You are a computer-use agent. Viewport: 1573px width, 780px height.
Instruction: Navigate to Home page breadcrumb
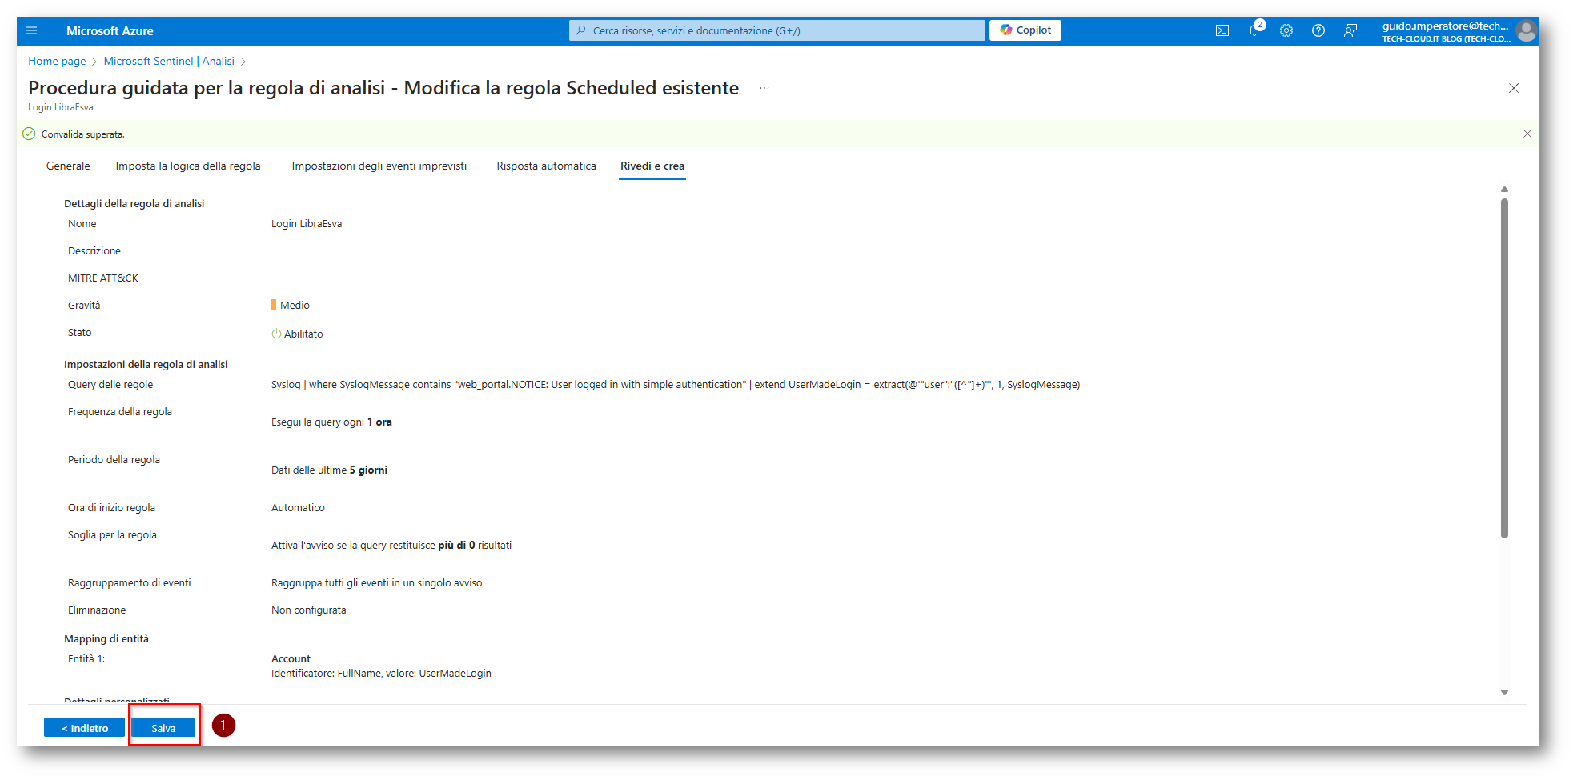tap(57, 62)
